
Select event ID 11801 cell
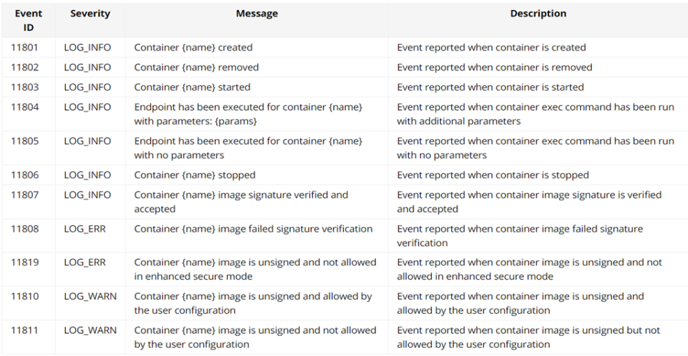(x=25, y=48)
